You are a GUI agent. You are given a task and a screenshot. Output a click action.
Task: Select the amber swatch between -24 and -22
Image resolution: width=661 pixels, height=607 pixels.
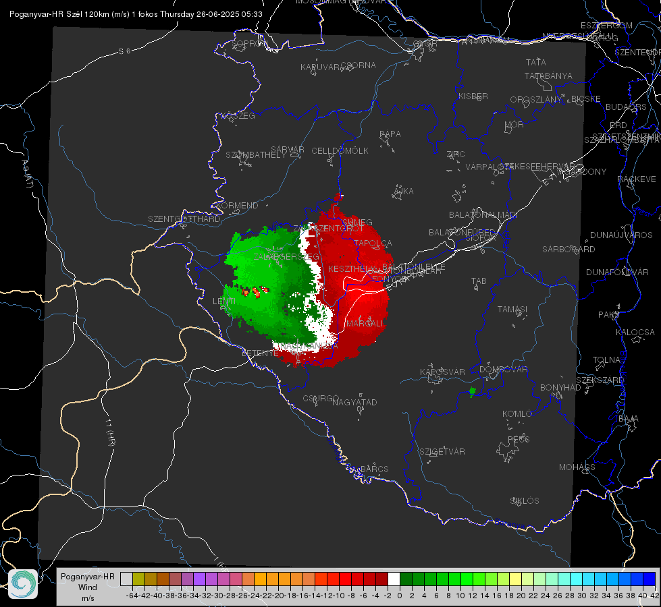[260, 579]
